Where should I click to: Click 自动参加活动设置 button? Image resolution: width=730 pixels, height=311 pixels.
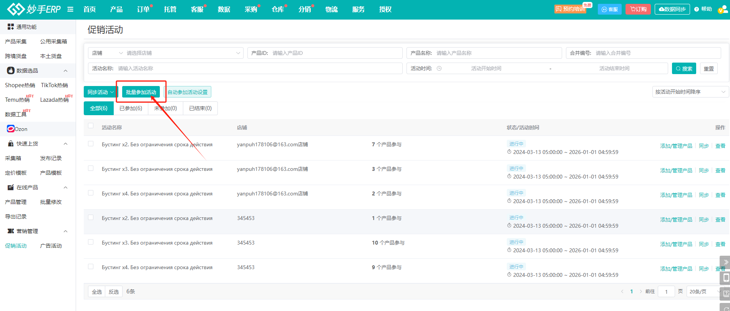click(187, 92)
